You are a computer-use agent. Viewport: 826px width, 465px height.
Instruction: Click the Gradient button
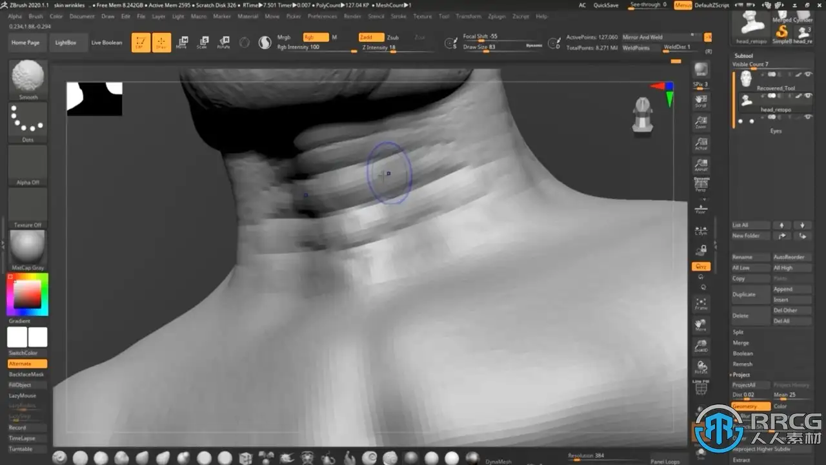click(x=28, y=321)
